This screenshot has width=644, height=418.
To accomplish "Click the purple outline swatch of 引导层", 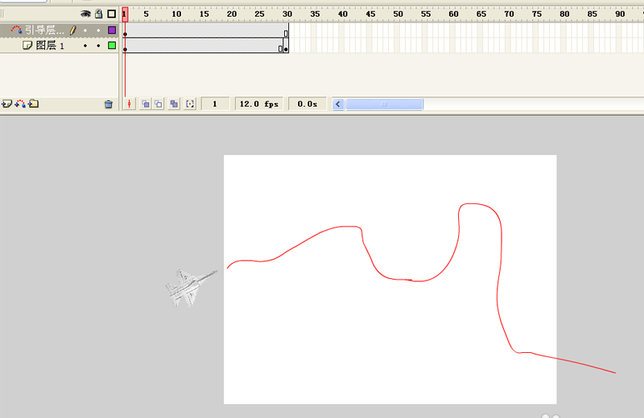I will tap(112, 30).
